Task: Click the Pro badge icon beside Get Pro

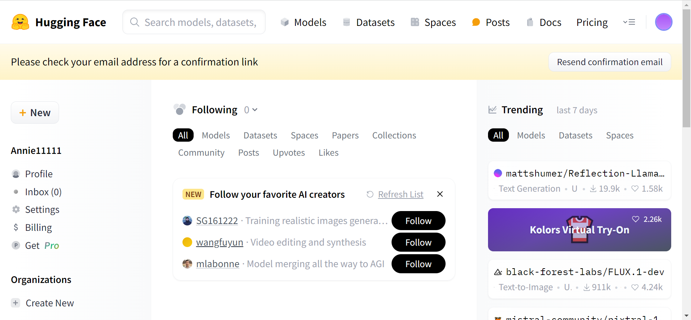Action: (16, 245)
